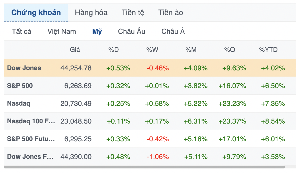The width and height of the screenshot is (296, 173).
Task: Filter by Châu Á market
Action: click(x=173, y=31)
